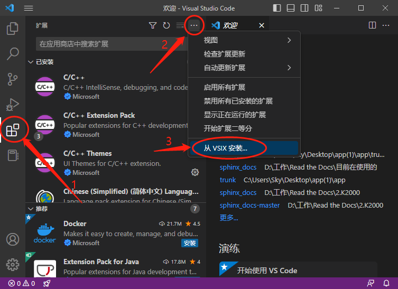Select Extension Pack for Java entry
The height and width of the screenshot is (289, 398).
coord(116,265)
